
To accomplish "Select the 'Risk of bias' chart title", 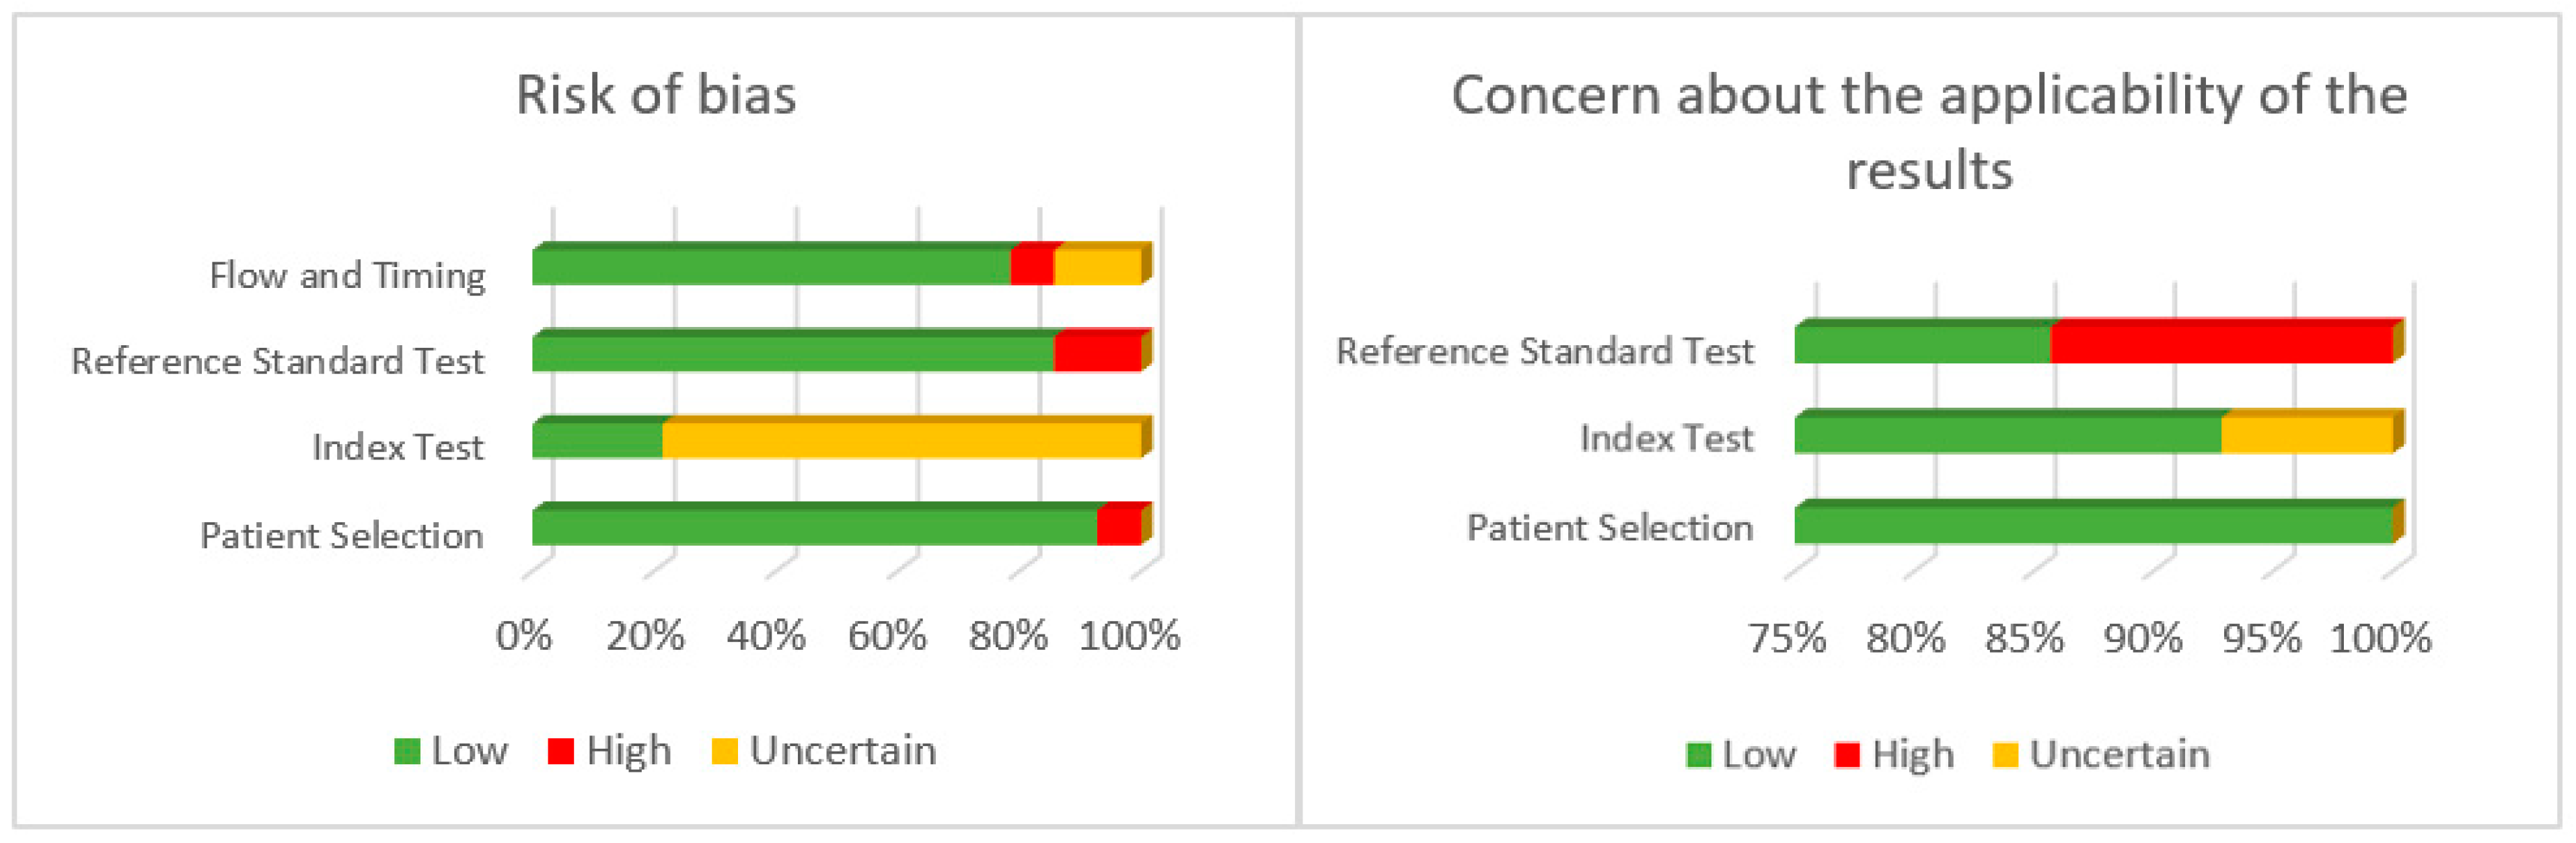I will [x=656, y=96].
